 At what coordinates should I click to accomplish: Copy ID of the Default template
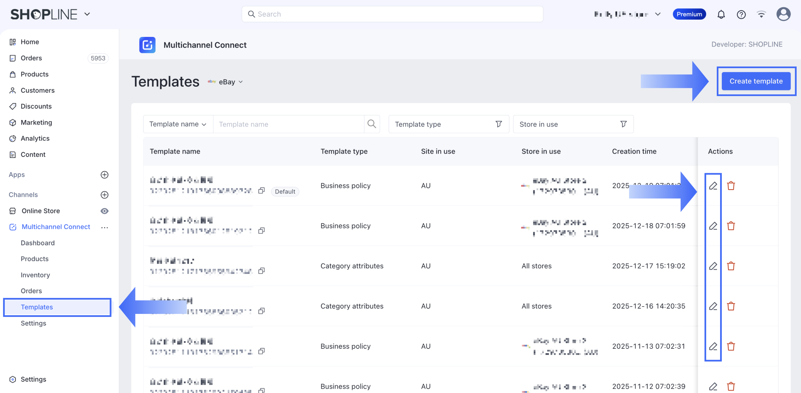coord(262,191)
